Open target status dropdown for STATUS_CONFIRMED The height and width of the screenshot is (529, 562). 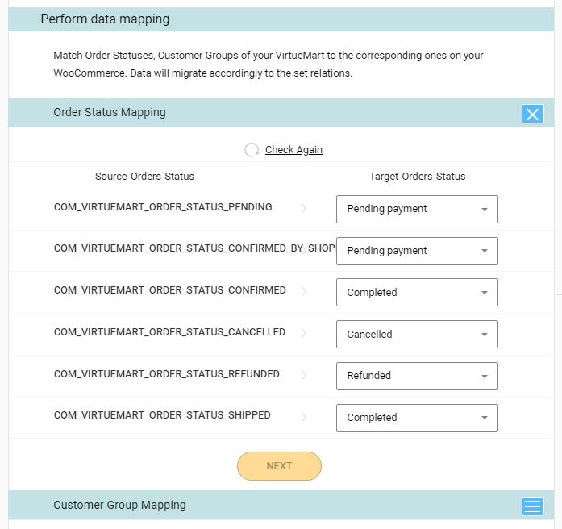point(417,293)
